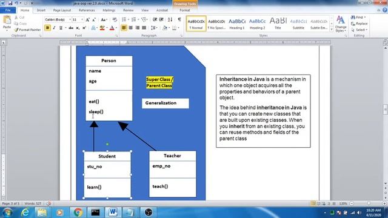Justify the paragraph text
This screenshot has height=218, width=388.
pyautogui.click(x=144, y=28)
